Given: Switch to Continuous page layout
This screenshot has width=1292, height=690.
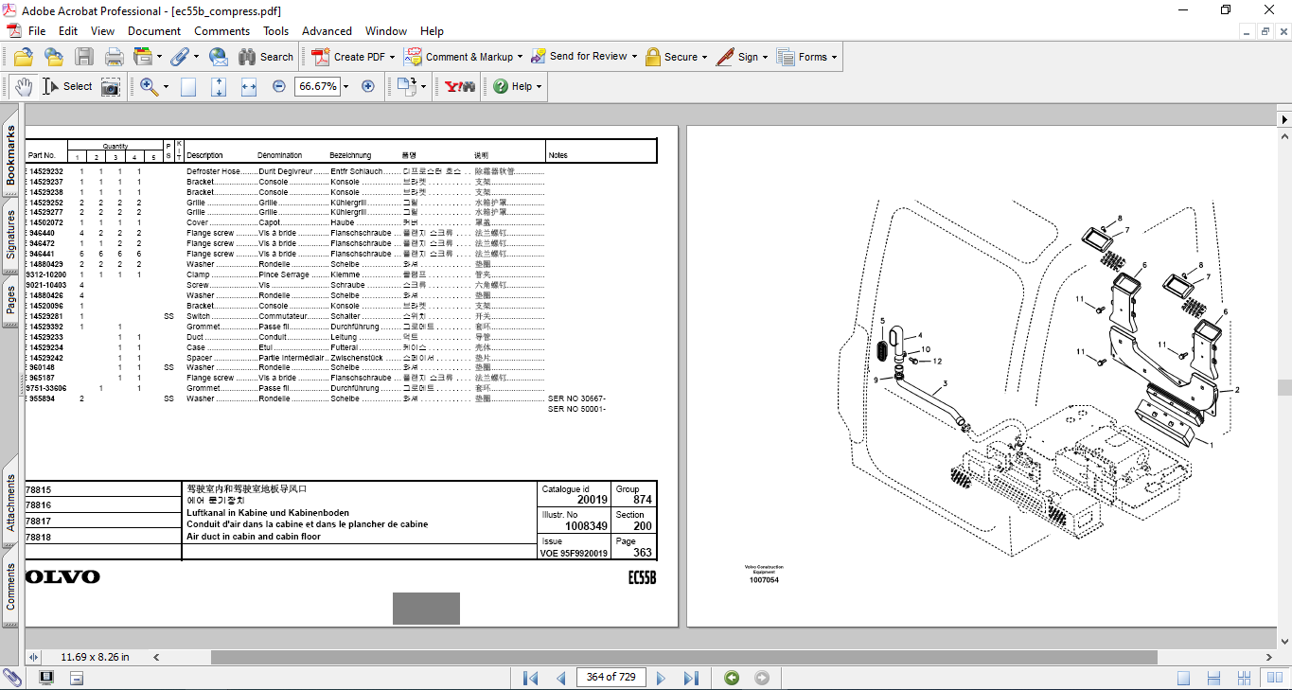Looking at the screenshot, I should 1214,678.
